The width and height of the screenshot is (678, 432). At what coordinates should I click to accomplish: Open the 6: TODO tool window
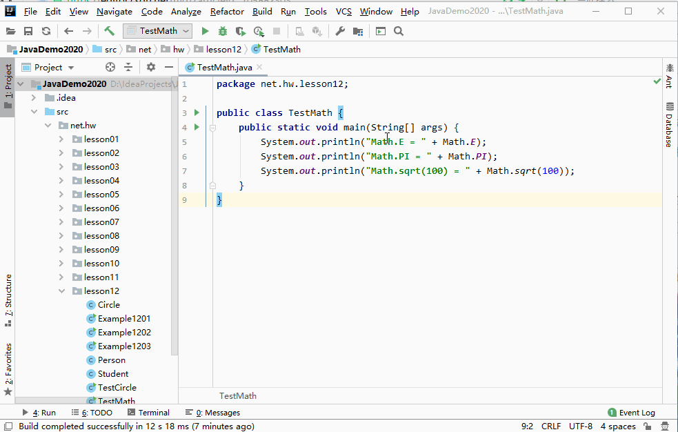tap(92, 413)
